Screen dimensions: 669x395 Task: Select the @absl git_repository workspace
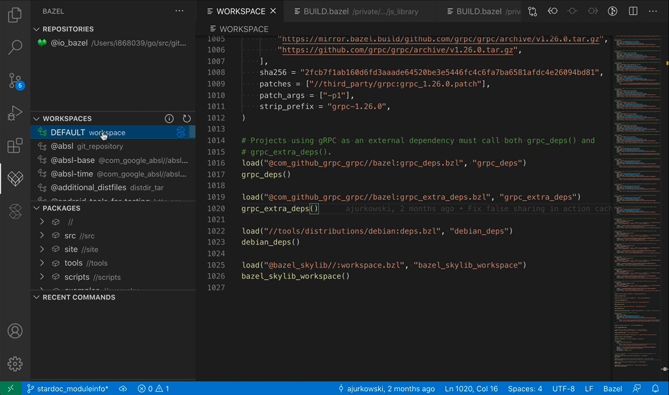tap(113, 146)
